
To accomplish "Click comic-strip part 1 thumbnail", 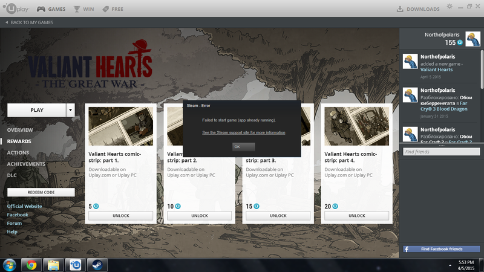I will click(120, 126).
